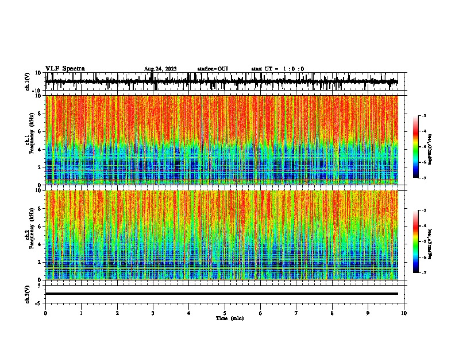455x351 pixels.
Task: Click the ch.1 spectrogram color scale bar
Action: click(416, 147)
